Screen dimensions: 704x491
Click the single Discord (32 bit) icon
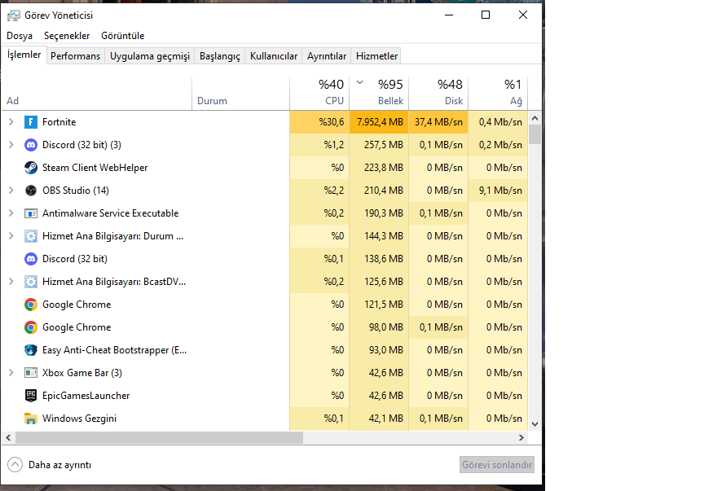point(30,259)
